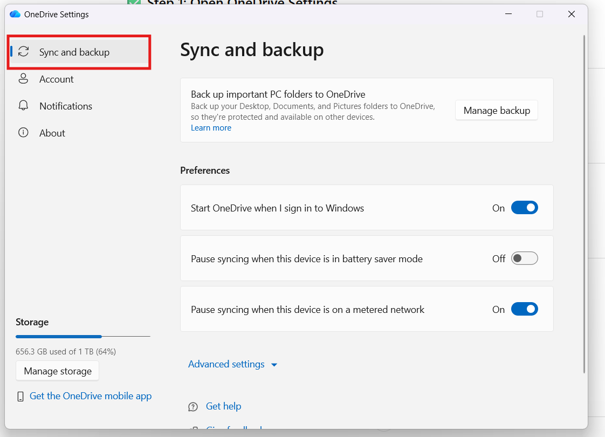Disable Start OneDrive when I sign in
The image size is (605, 437).
(x=524, y=207)
